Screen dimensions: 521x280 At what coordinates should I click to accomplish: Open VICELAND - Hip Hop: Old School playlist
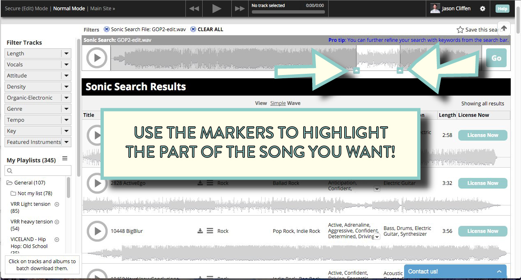[x=29, y=246]
